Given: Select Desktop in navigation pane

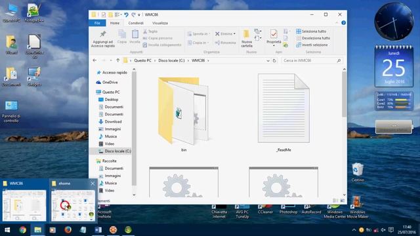Looking at the screenshot, I should click(x=108, y=100).
